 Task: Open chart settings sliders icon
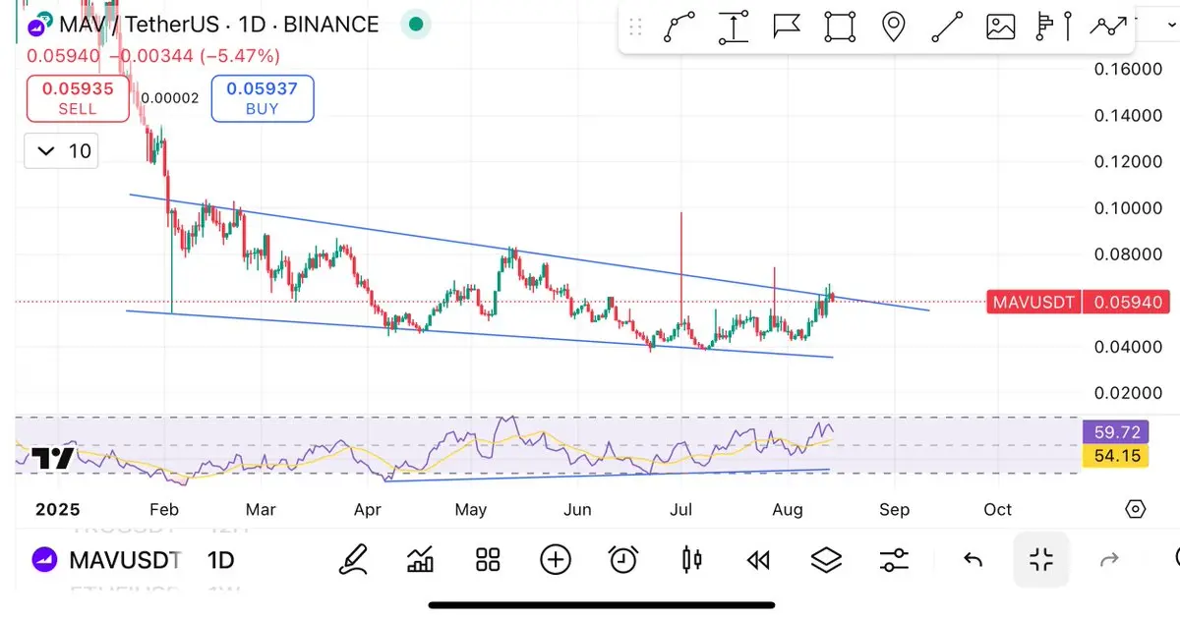894,560
